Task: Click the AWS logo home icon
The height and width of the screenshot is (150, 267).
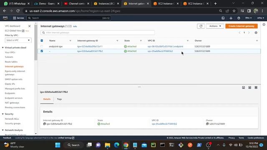Action: pos(5,17)
